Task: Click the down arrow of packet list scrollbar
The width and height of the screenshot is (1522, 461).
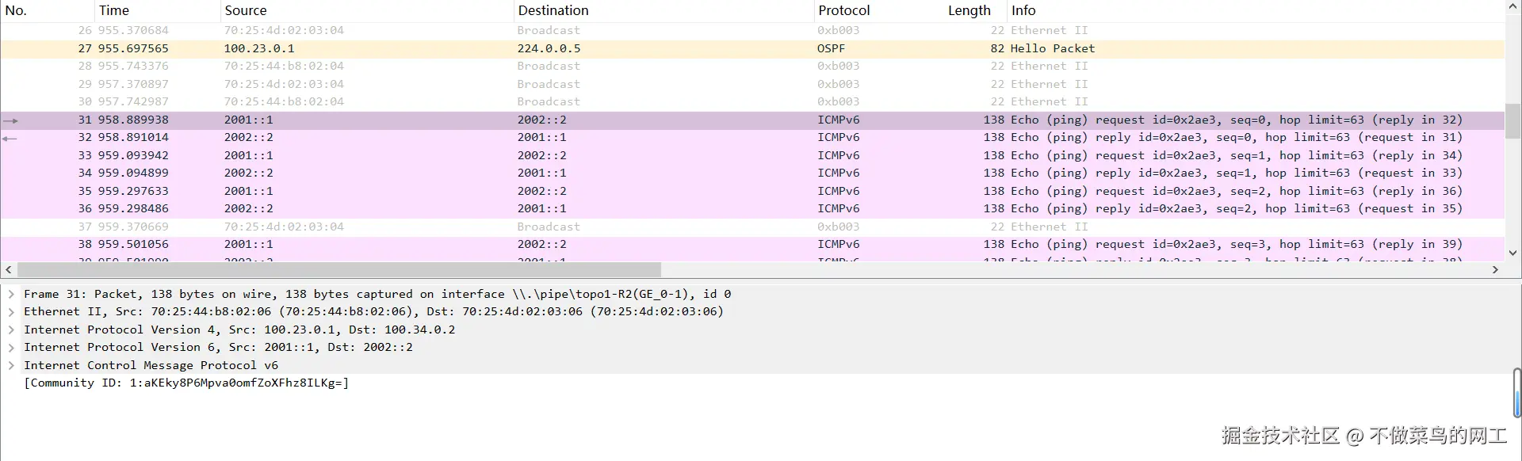Action: (1512, 253)
